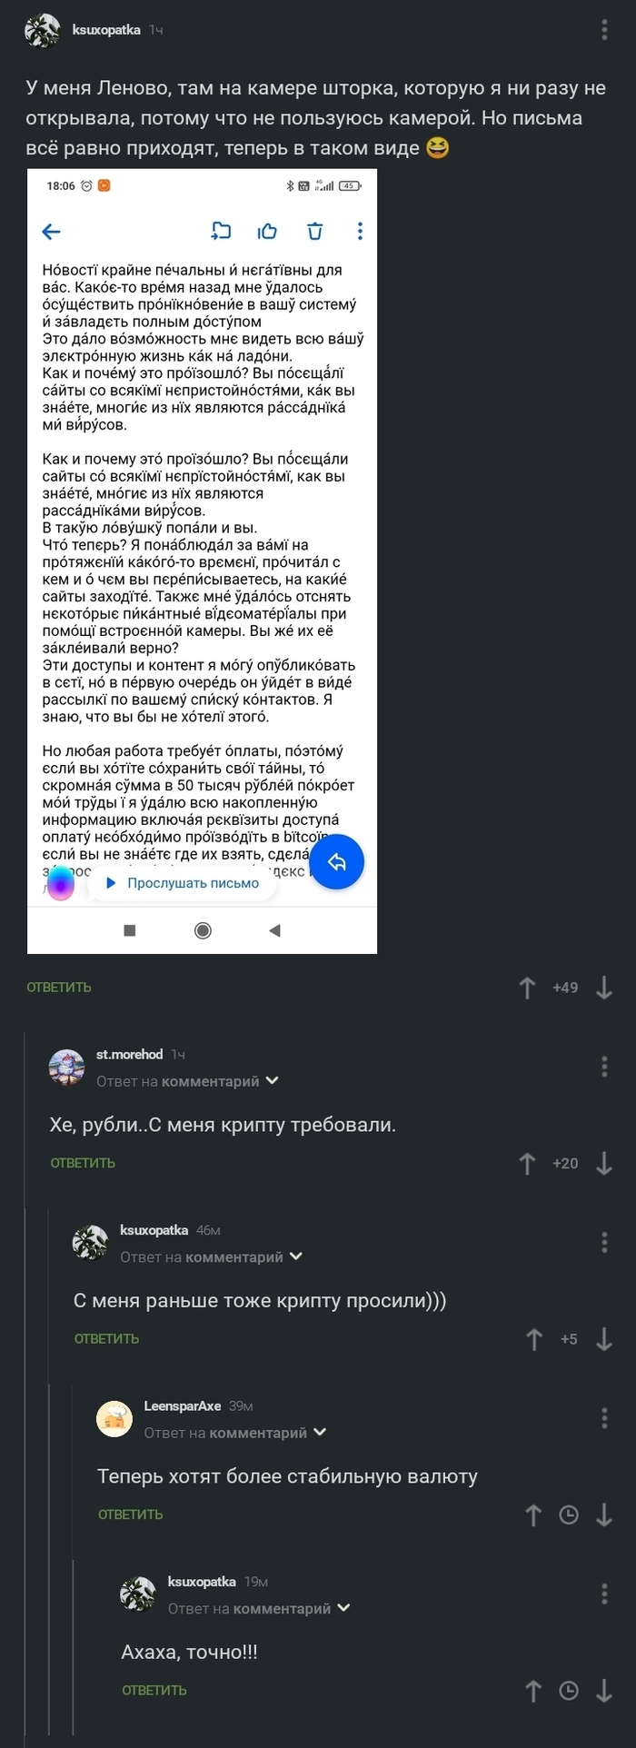Tap the blue reply share floating button
636x1748 pixels.
337,861
